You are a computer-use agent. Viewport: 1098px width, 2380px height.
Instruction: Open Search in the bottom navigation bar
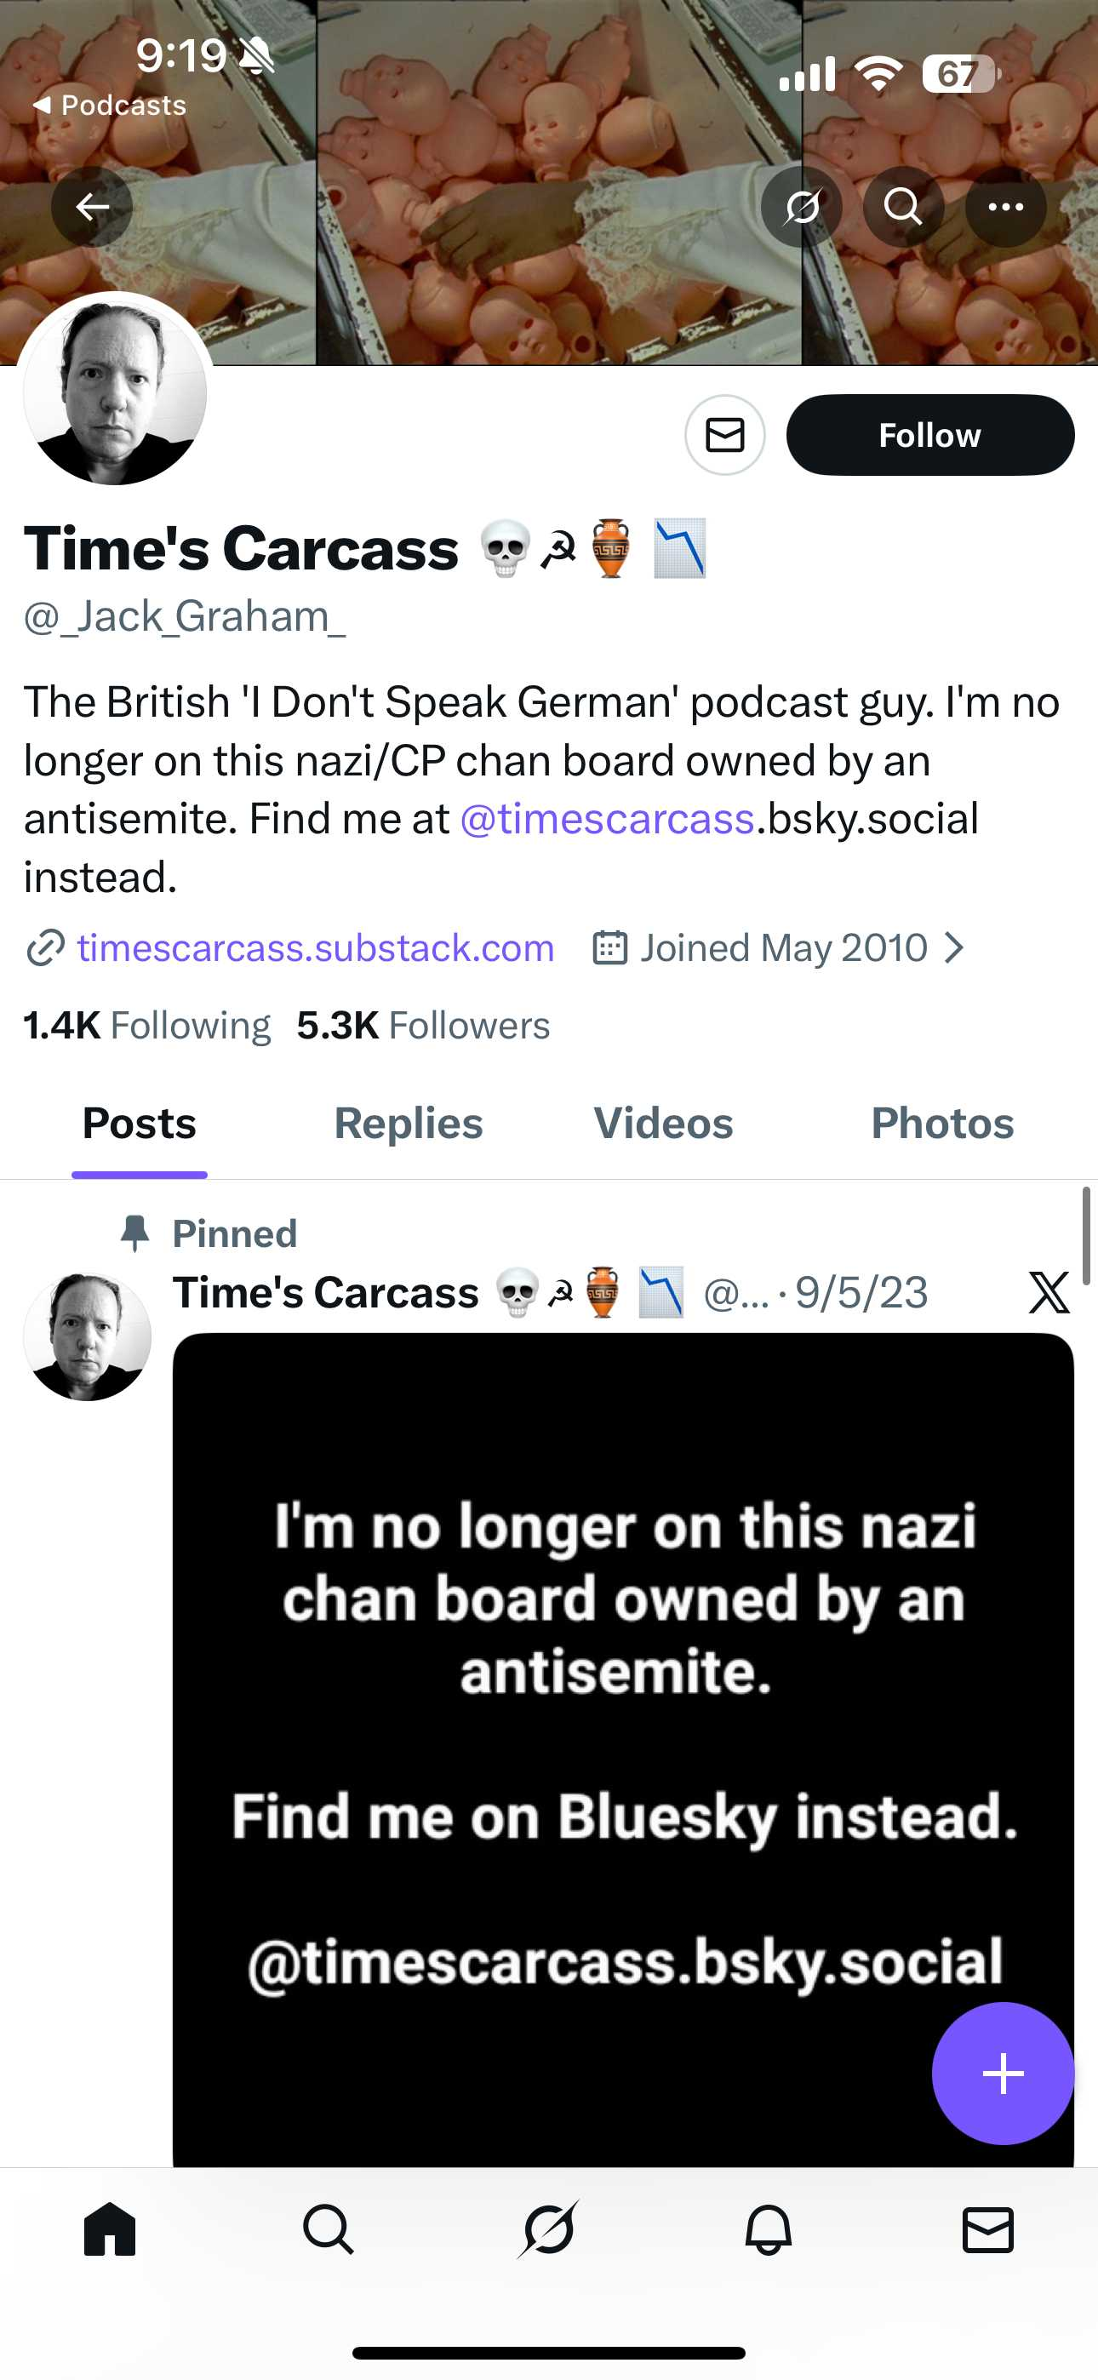point(329,2229)
